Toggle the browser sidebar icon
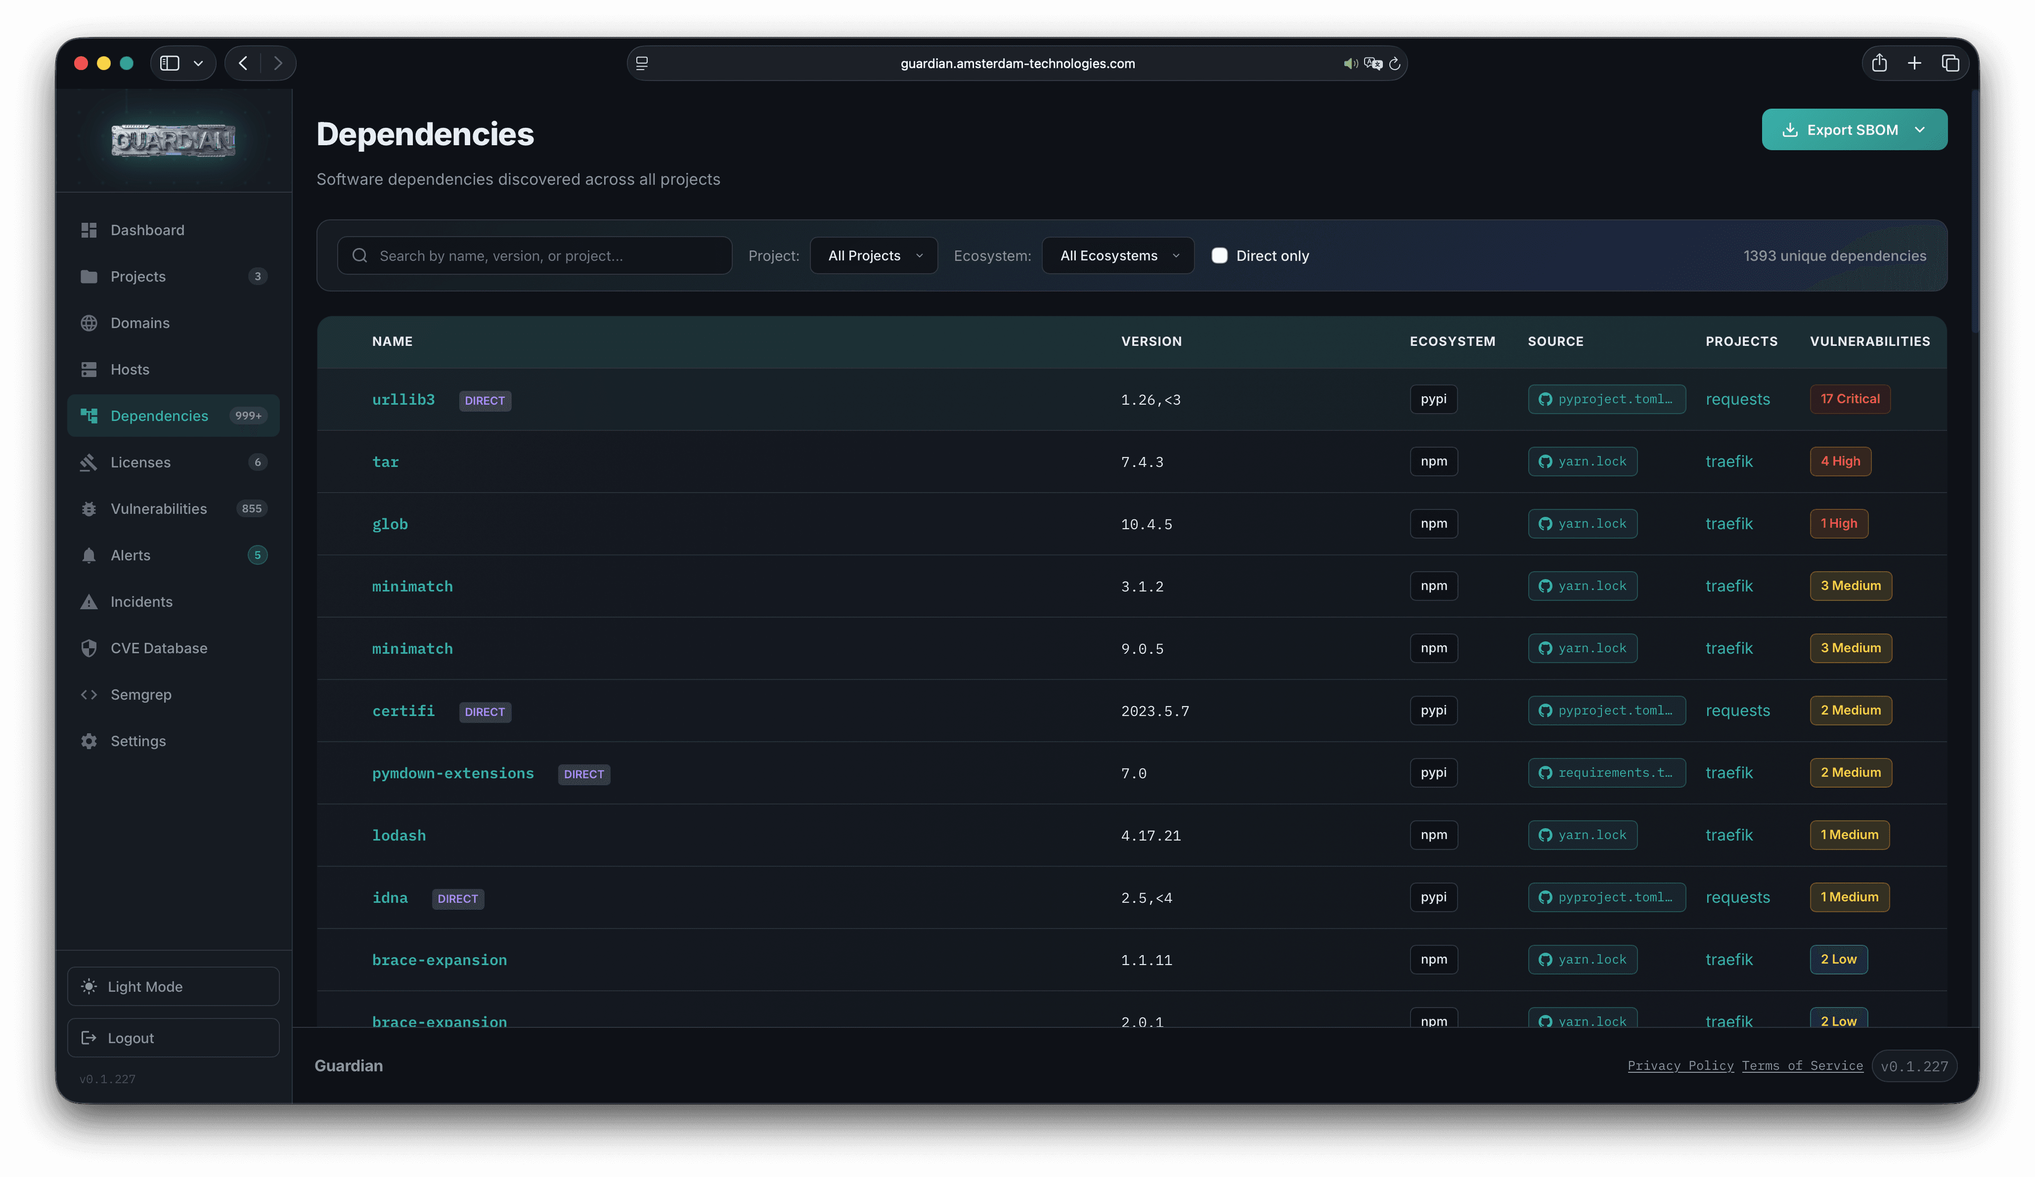The width and height of the screenshot is (2035, 1177). [x=170, y=63]
